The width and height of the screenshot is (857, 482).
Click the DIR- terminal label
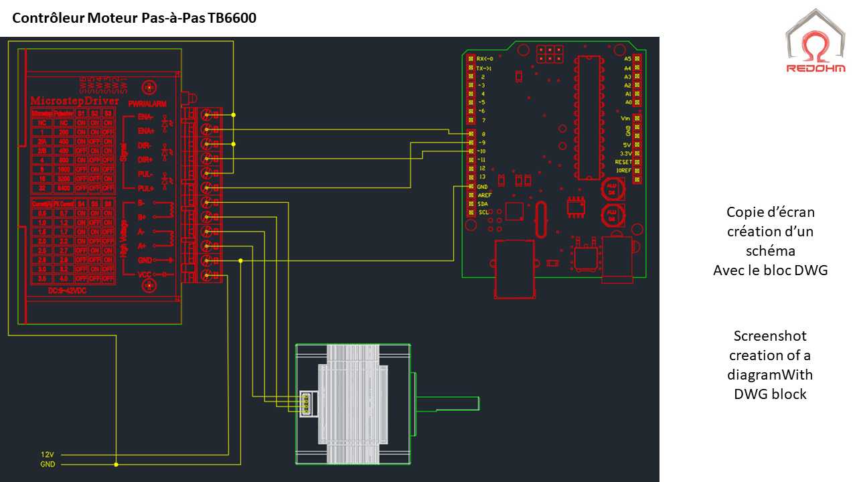pos(145,145)
